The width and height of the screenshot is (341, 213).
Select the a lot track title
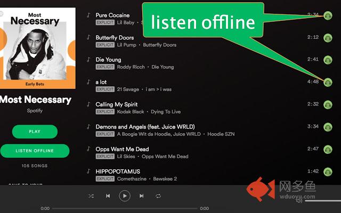click(101, 82)
